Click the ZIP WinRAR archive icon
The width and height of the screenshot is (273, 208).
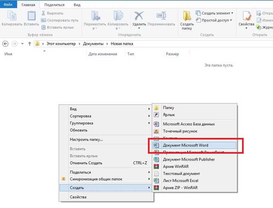coord(157,188)
